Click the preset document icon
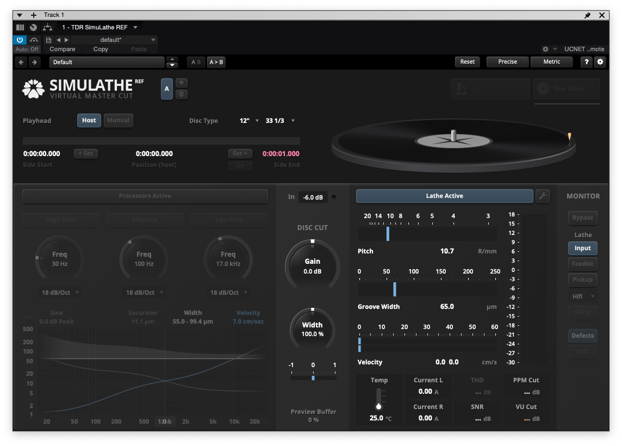This screenshot has width=622, height=446. pos(48,40)
